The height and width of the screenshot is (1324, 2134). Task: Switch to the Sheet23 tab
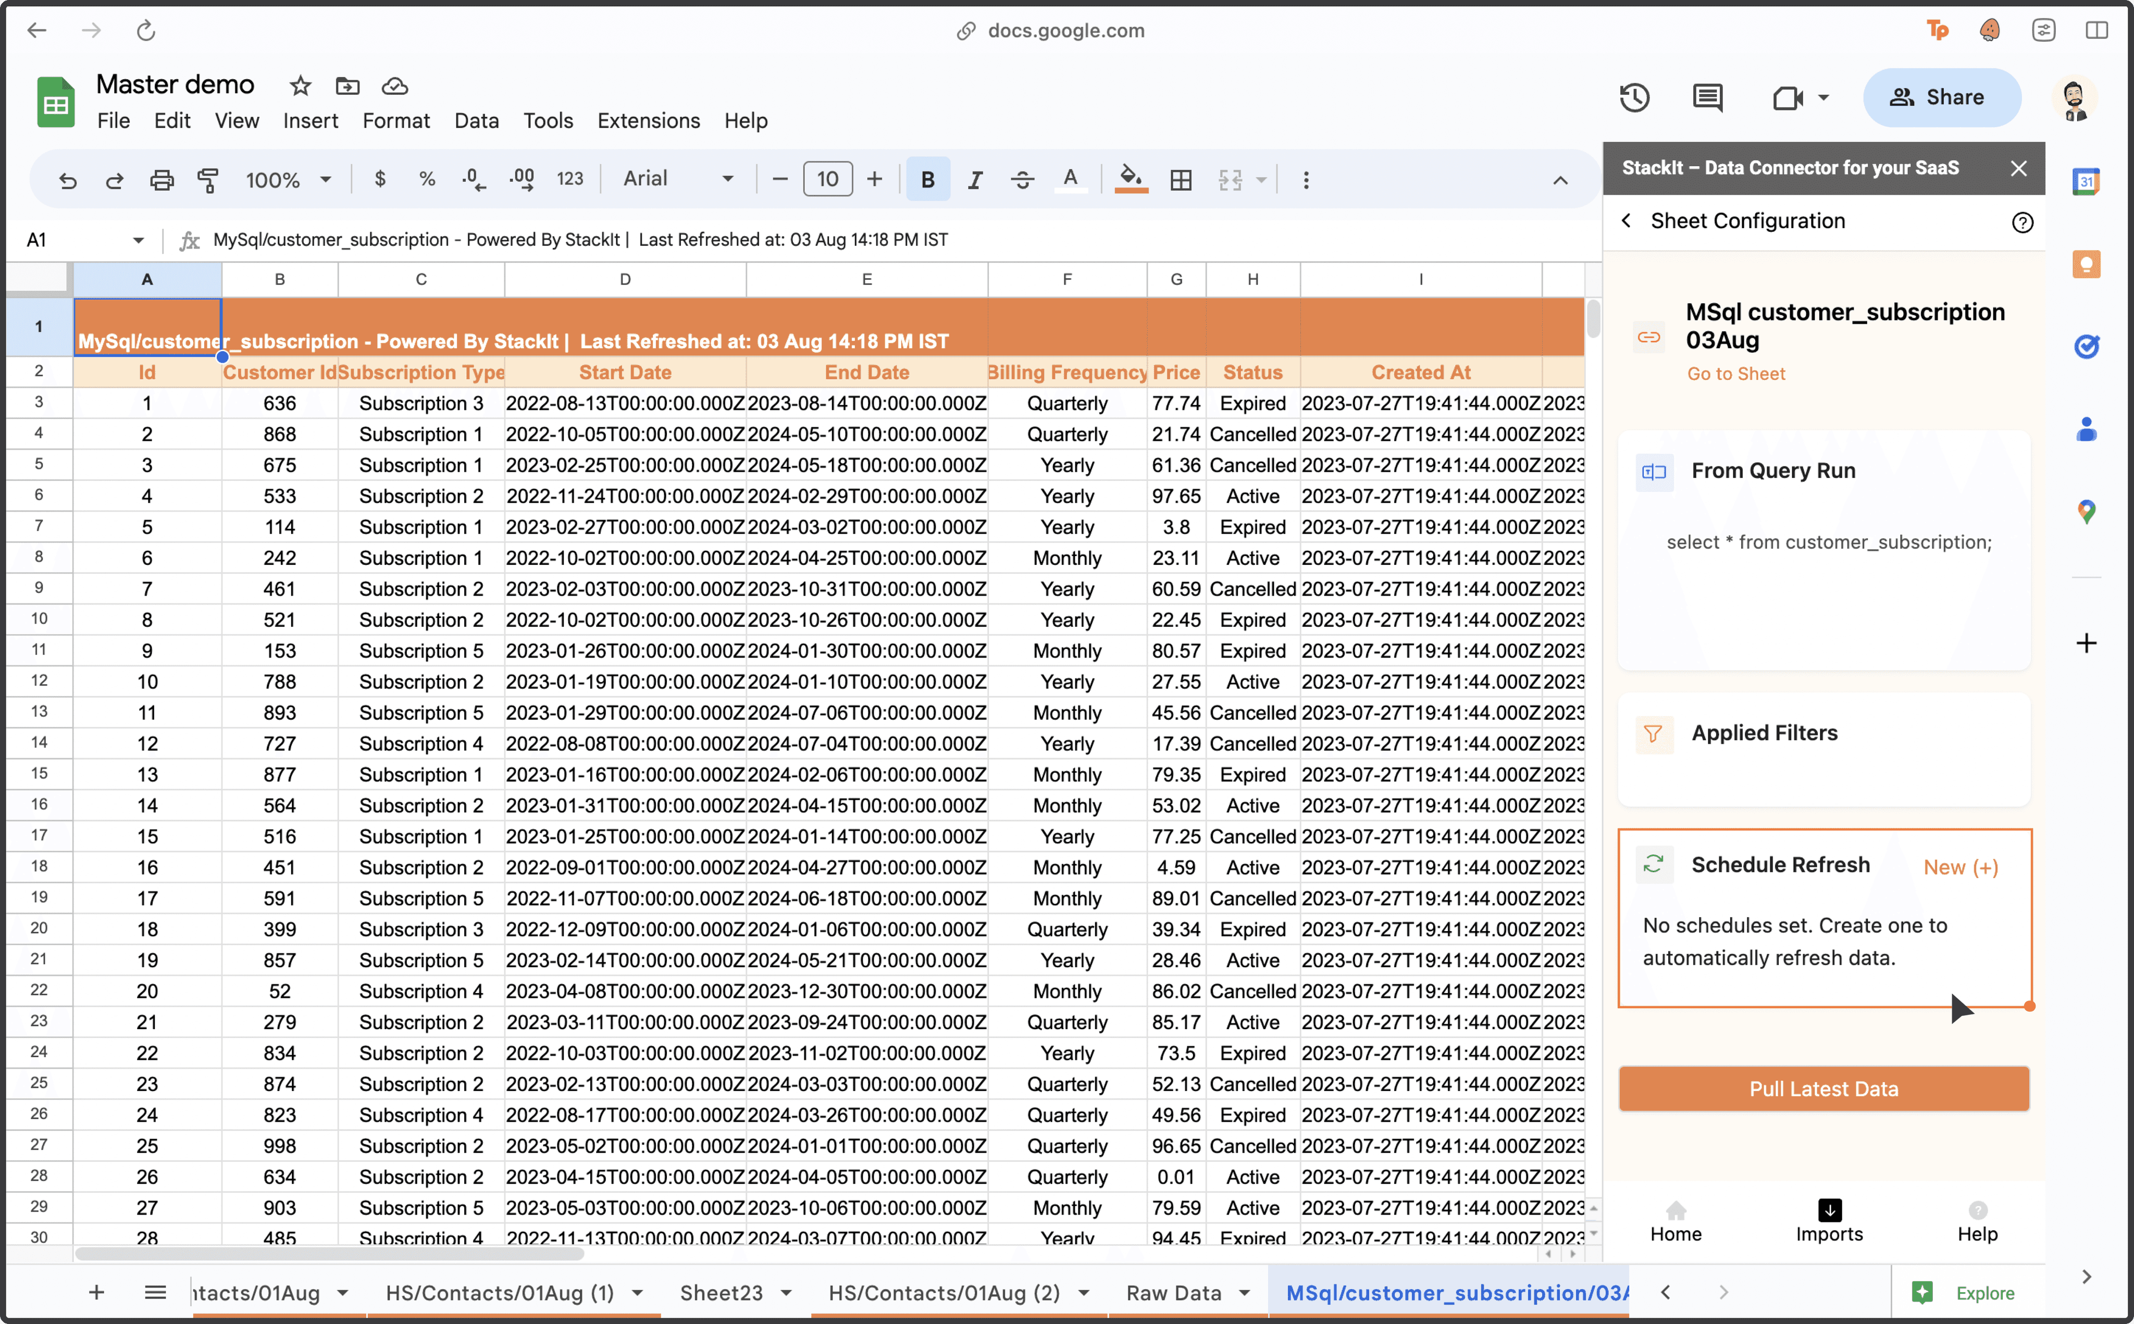pos(721,1292)
